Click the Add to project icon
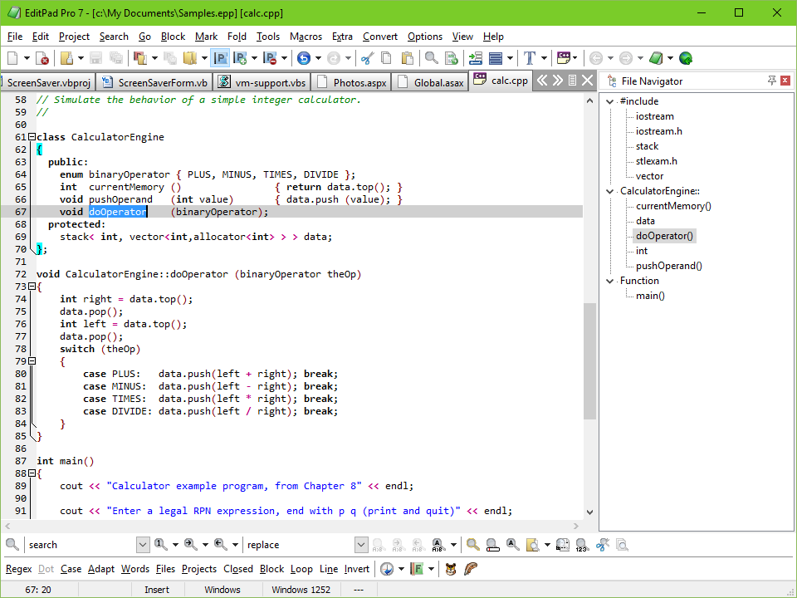The height and width of the screenshot is (598, 797). 240,58
